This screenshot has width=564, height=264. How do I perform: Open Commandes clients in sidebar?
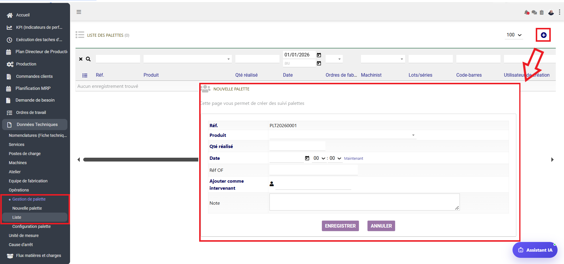[x=34, y=76]
